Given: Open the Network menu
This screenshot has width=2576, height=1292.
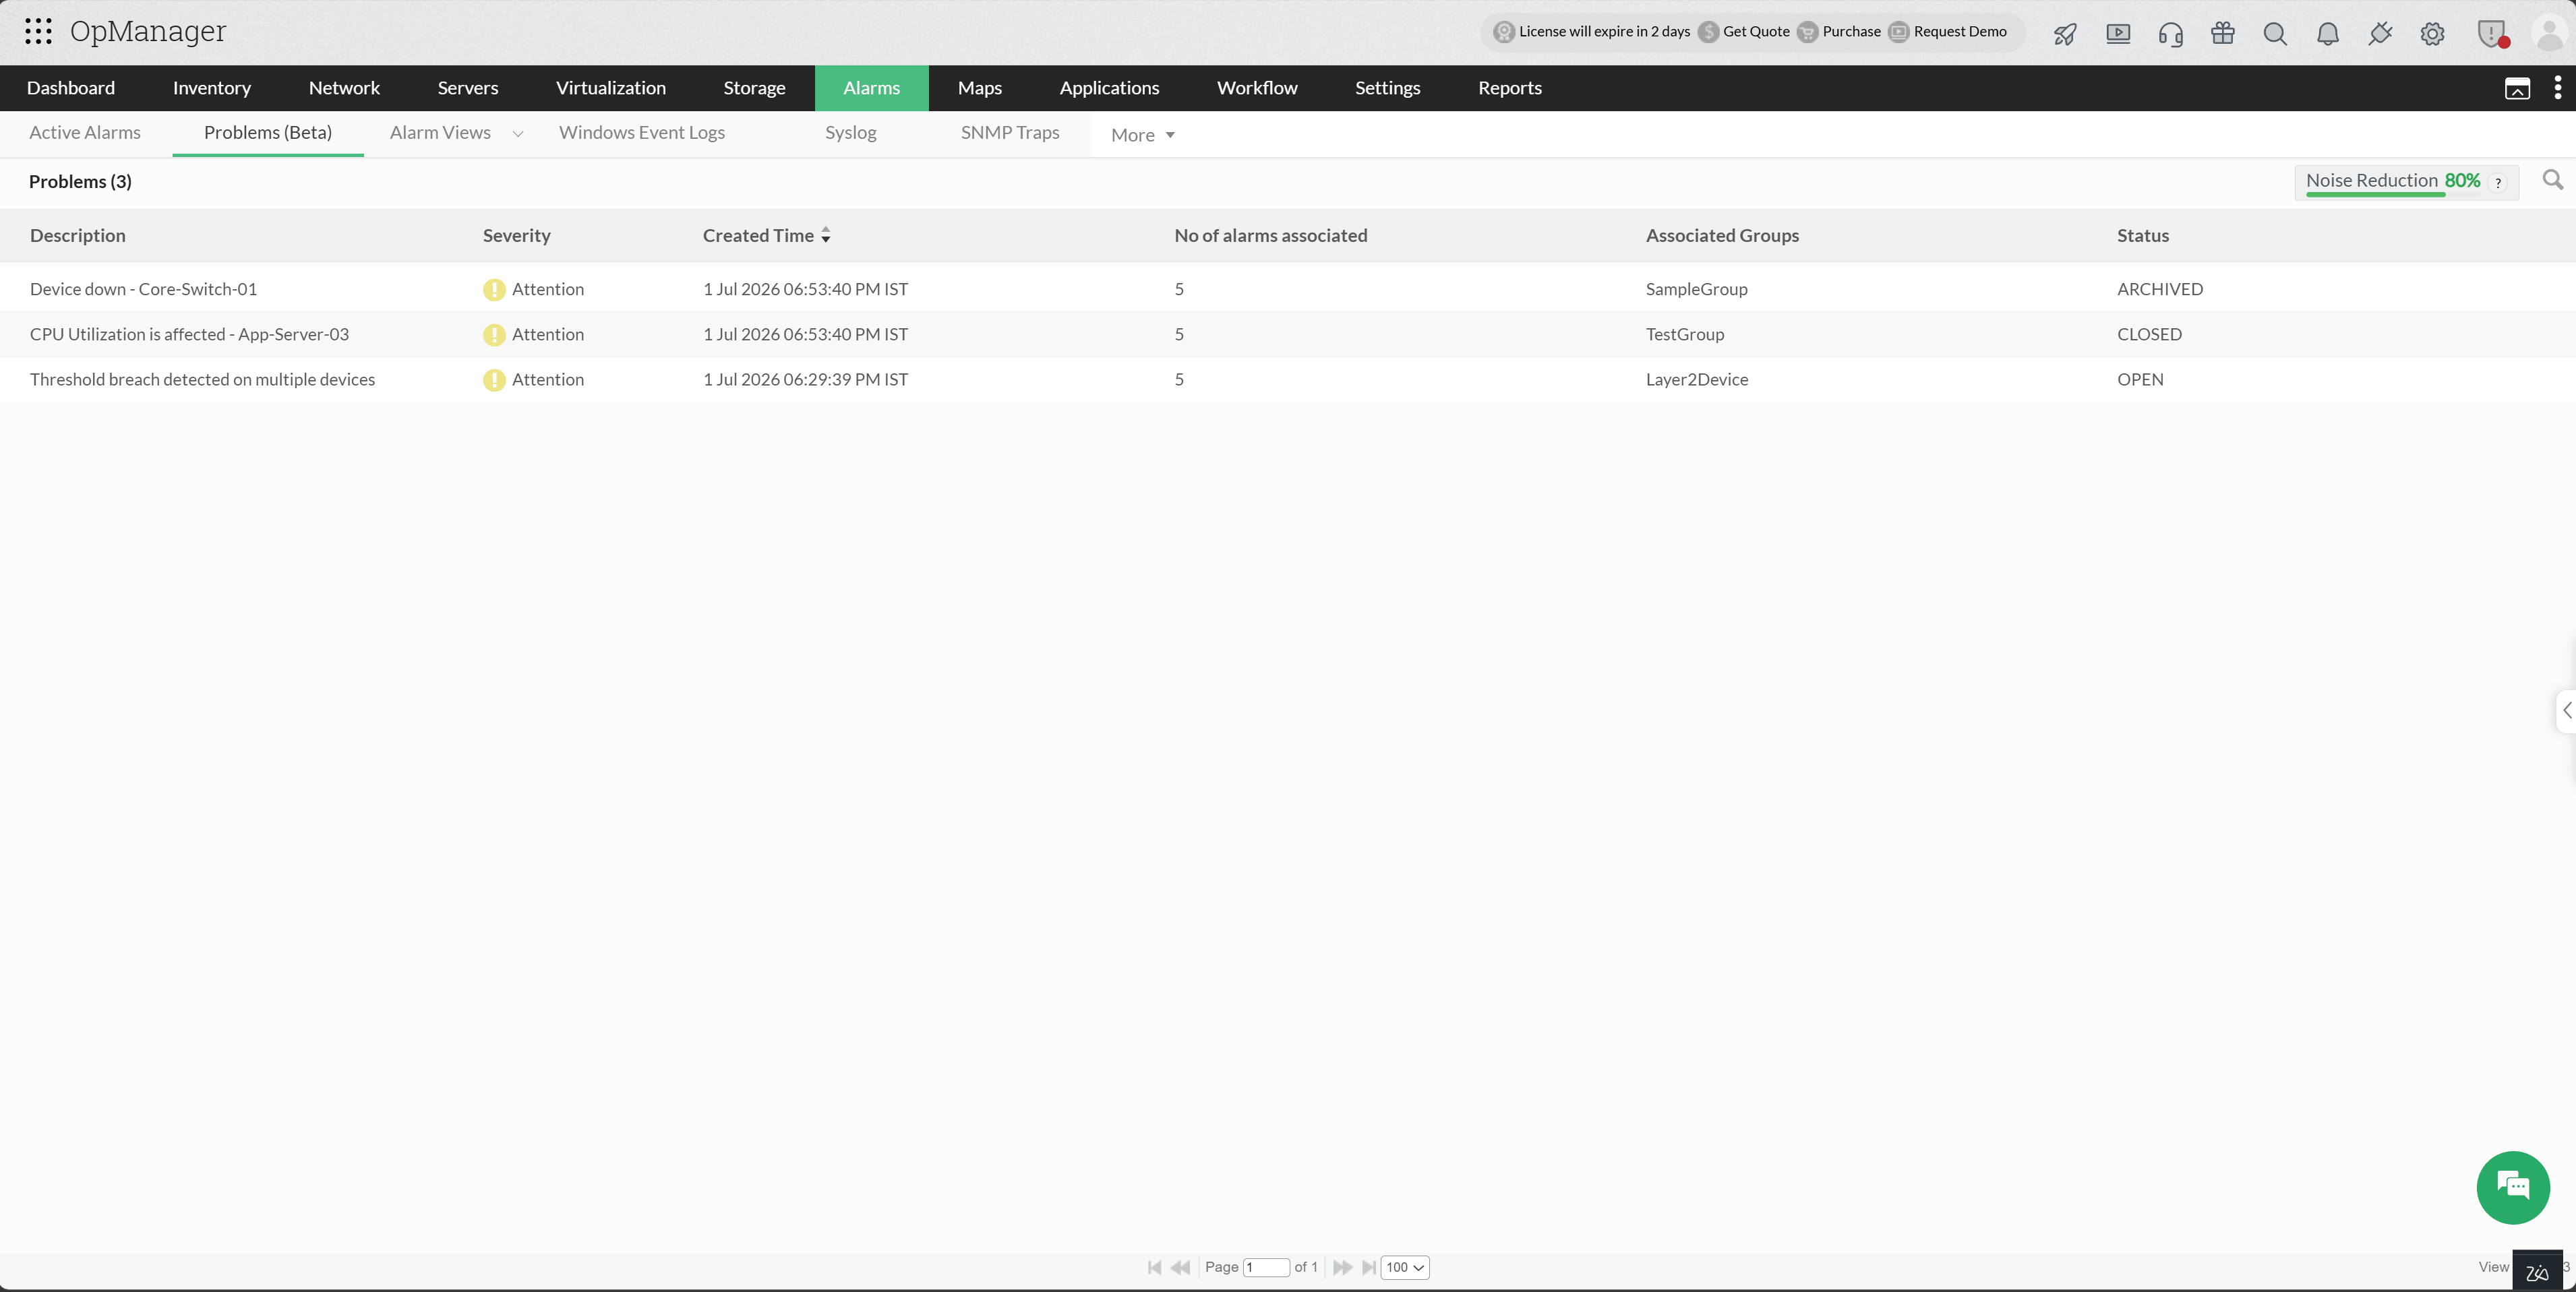Looking at the screenshot, I should click(344, 88).
